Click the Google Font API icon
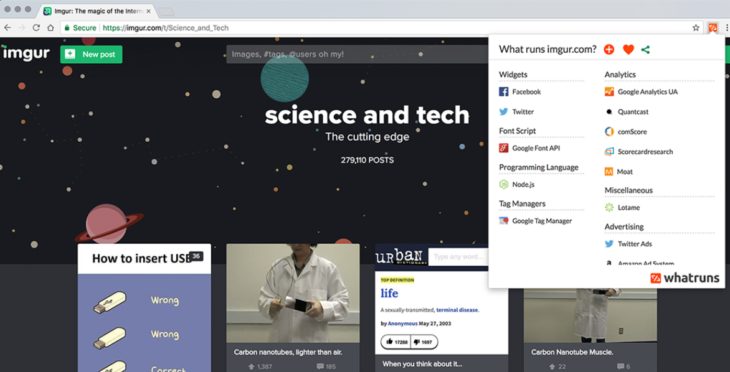730x372 pixels. pos(504,148)
